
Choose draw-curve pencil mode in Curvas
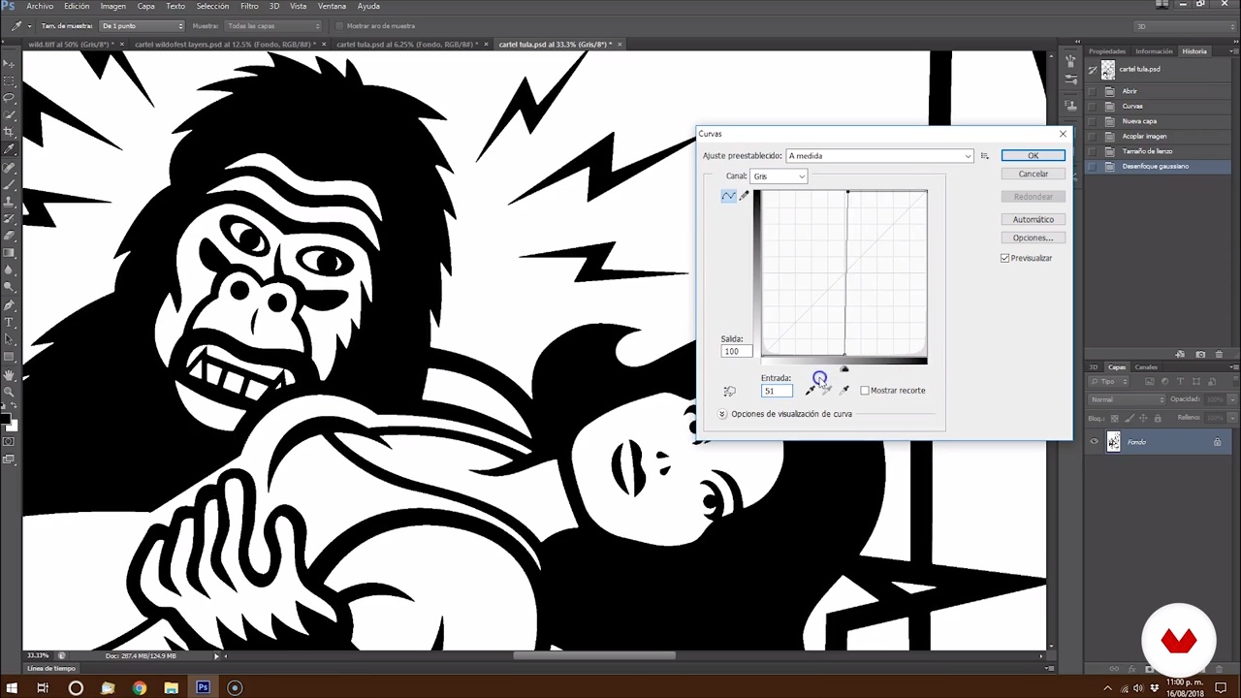[744, 196]
